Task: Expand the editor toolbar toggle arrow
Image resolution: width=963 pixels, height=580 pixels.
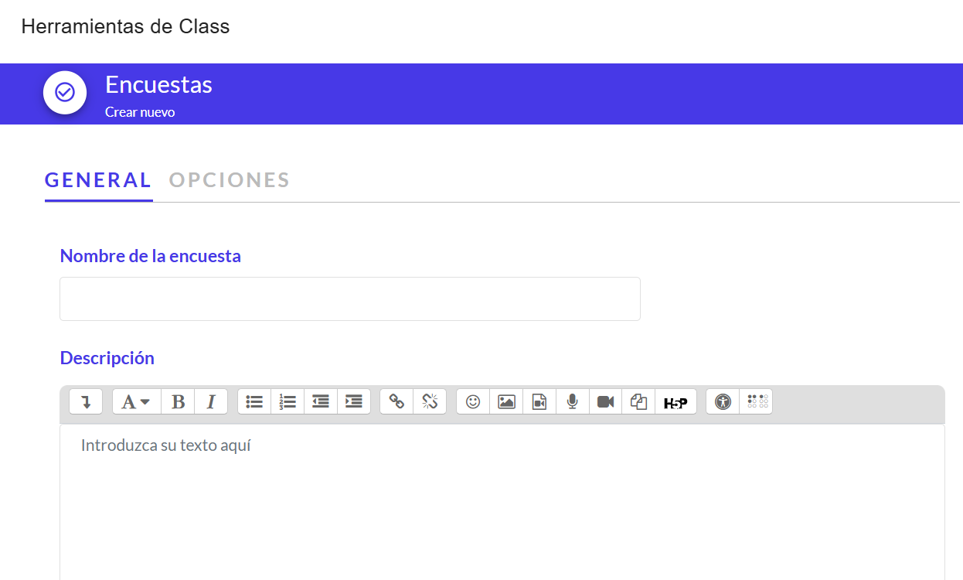Action: (x=86, y=401)
